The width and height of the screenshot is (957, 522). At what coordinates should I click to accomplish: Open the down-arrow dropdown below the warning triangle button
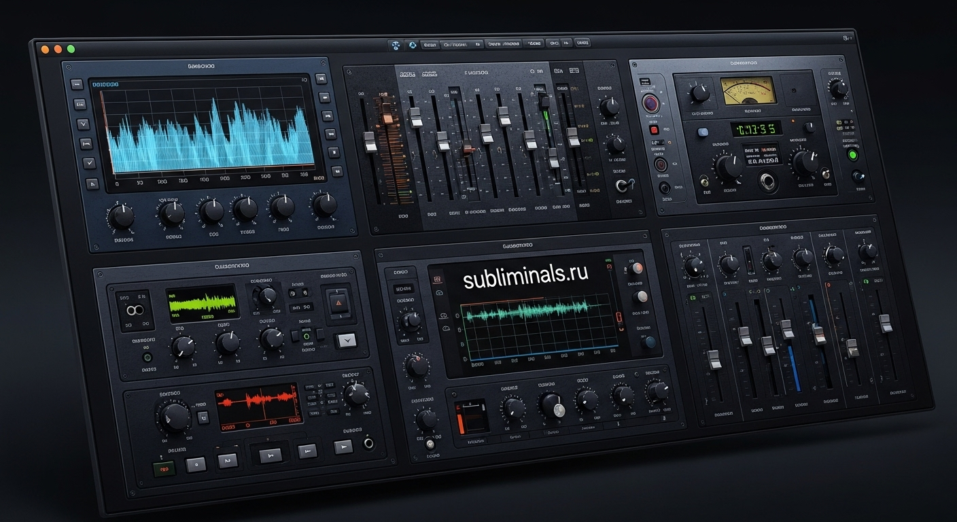[346, 339]
